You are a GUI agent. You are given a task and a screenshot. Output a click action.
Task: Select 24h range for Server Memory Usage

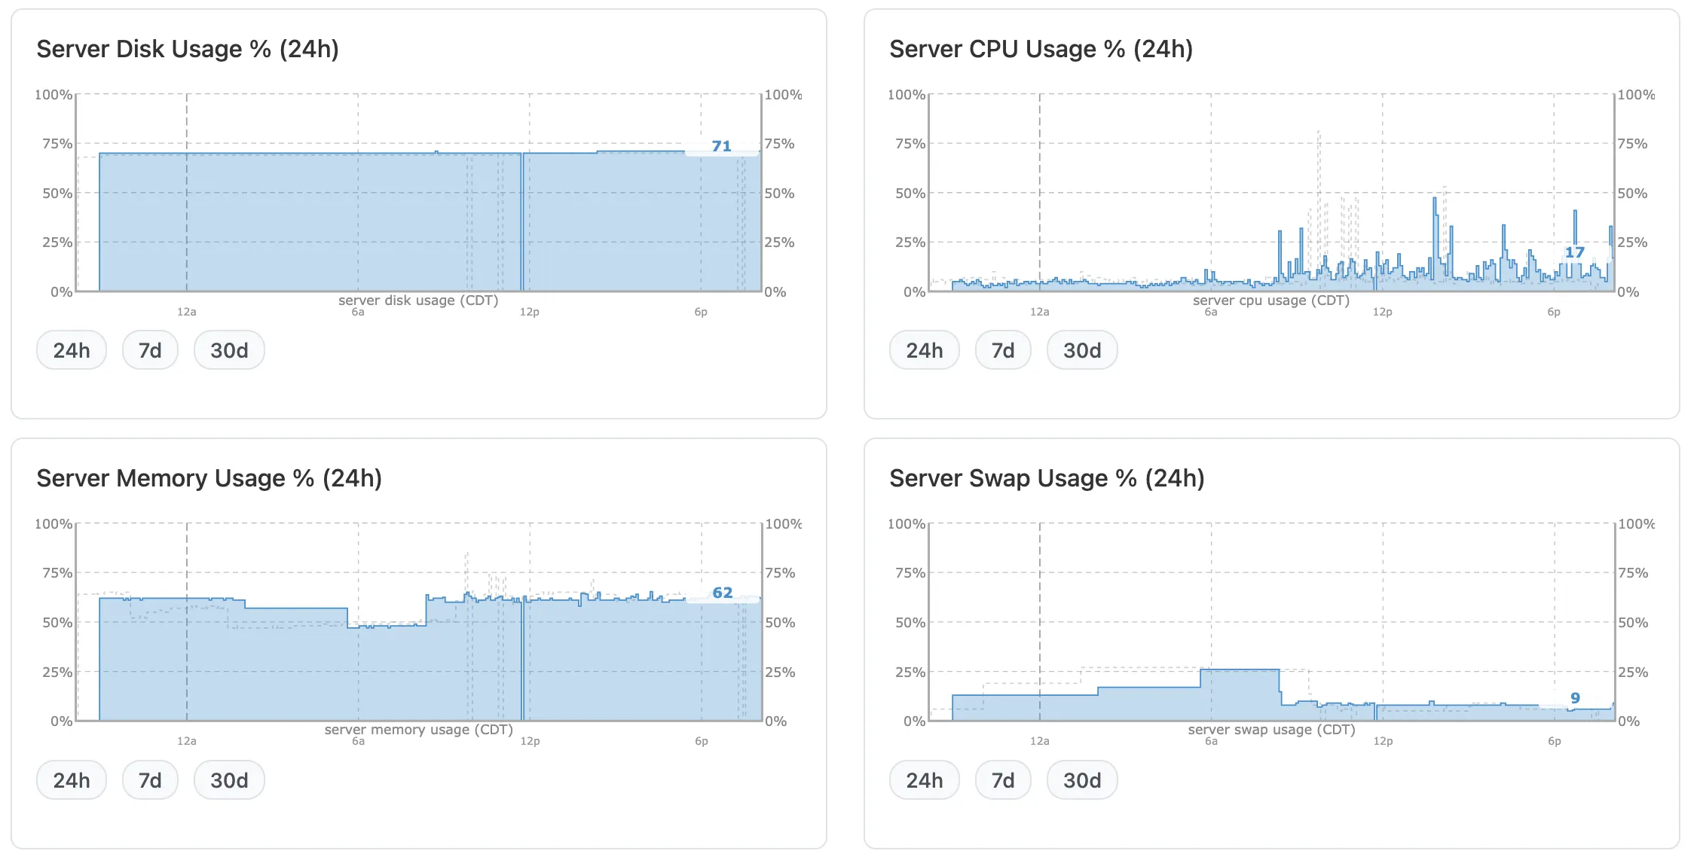[x=72, y=780]
